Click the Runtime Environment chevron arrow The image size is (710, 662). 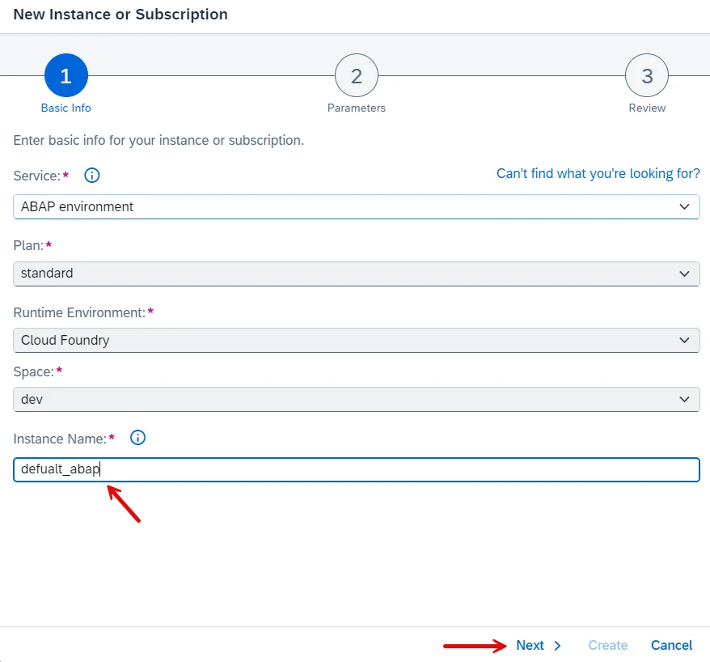point(684,340)
